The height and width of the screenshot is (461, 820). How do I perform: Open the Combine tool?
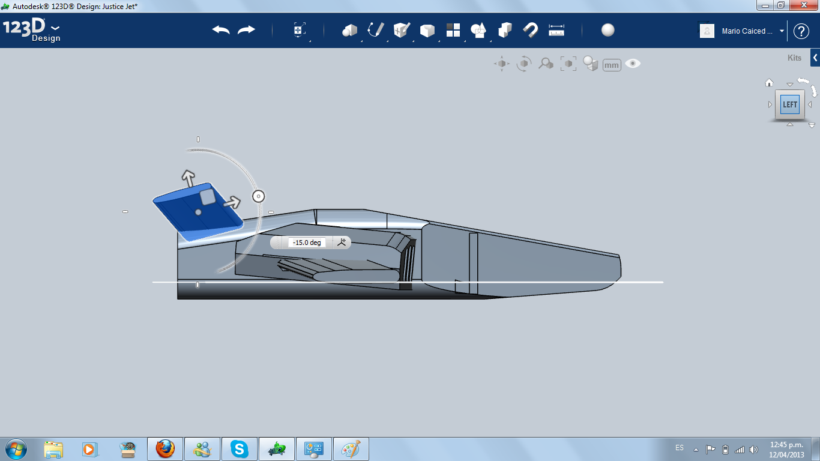505,30
